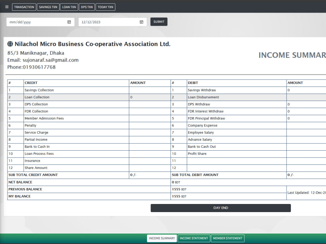Click the globe icon beside company name

10,44
